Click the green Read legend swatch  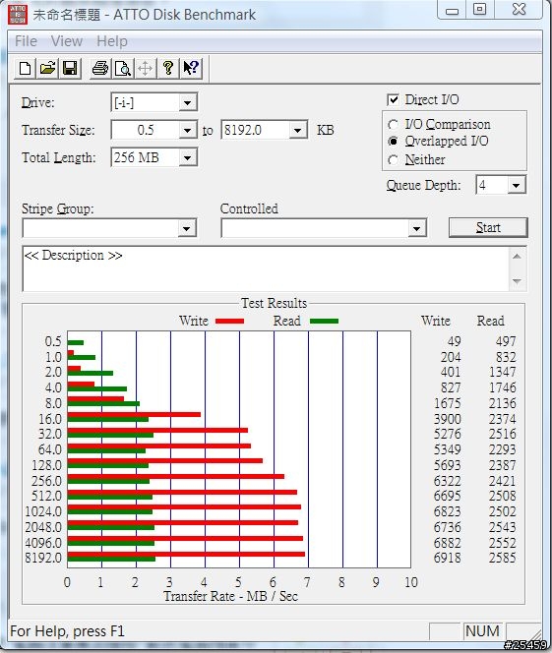pyautogui.click(x=324, y=321)
